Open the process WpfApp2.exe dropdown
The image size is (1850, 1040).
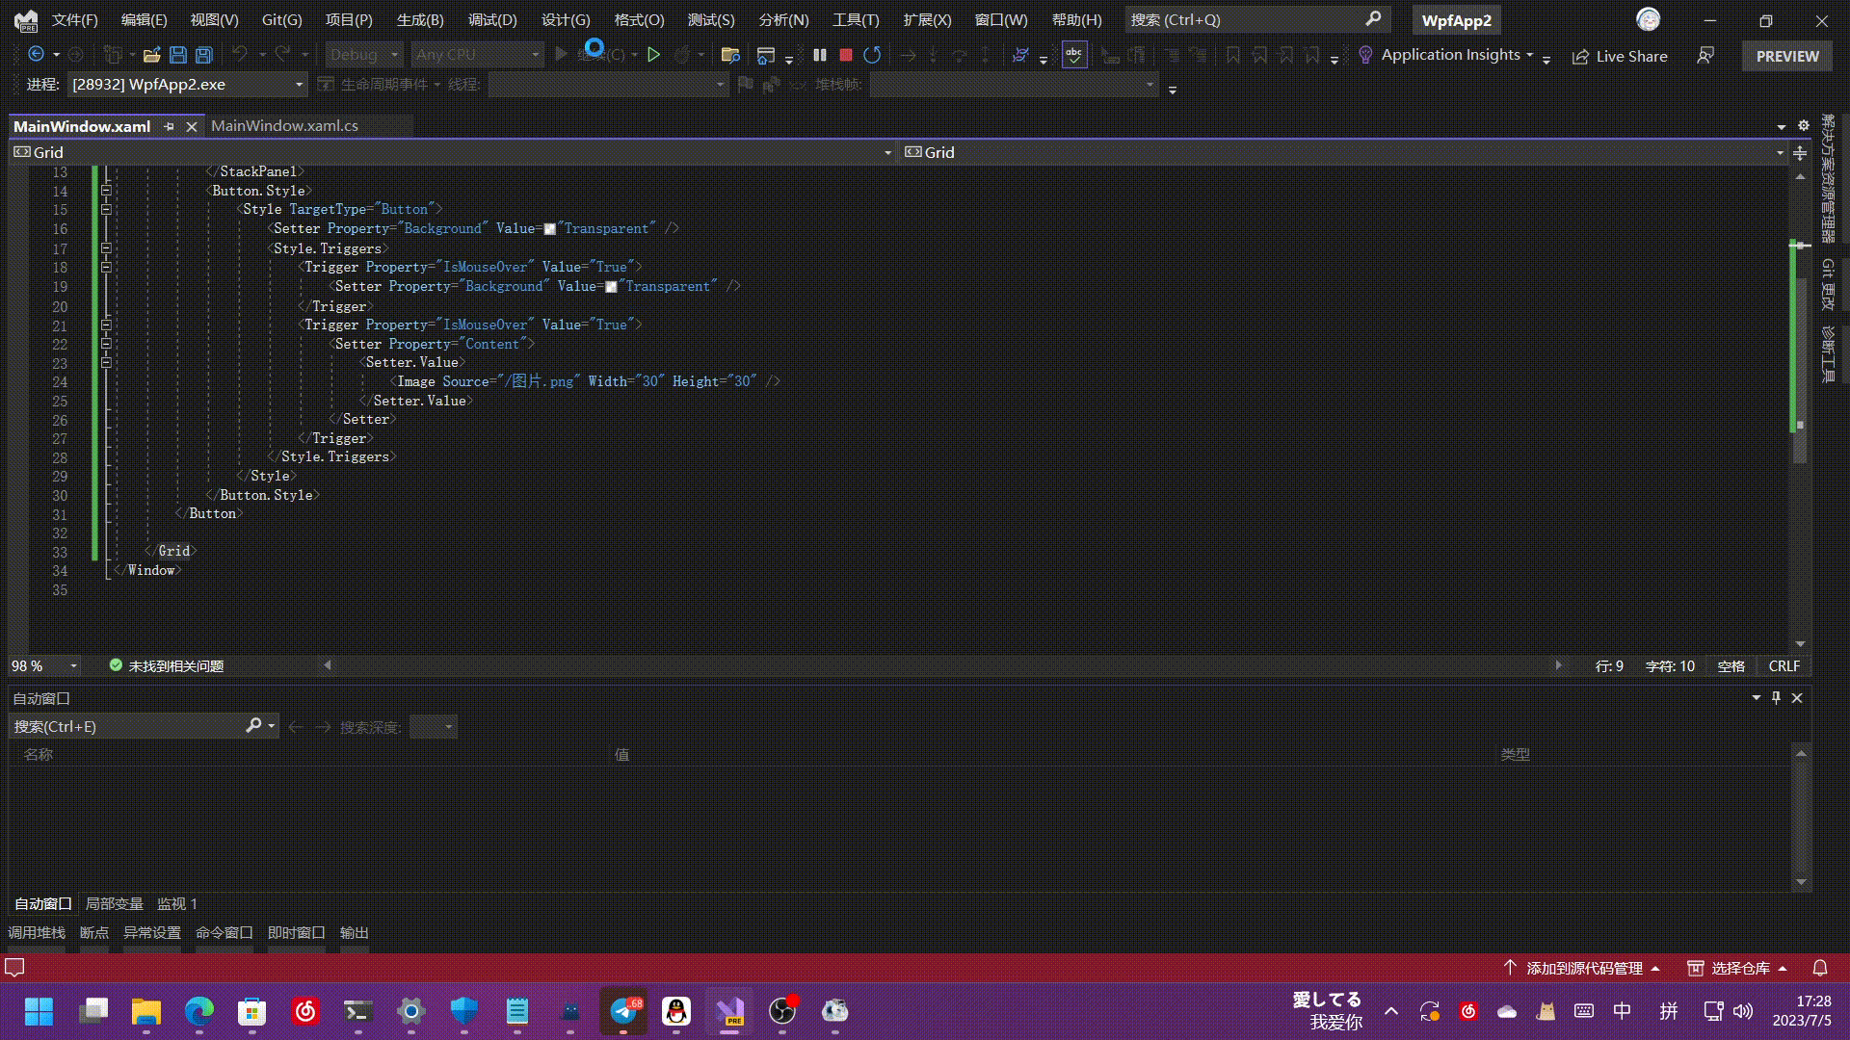(299, 85)
